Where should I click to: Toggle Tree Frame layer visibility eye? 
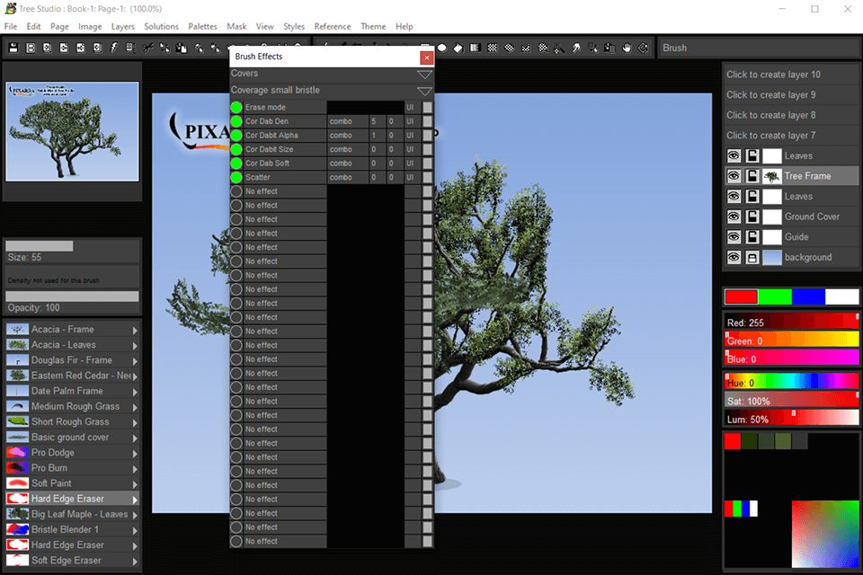(734, 176)
